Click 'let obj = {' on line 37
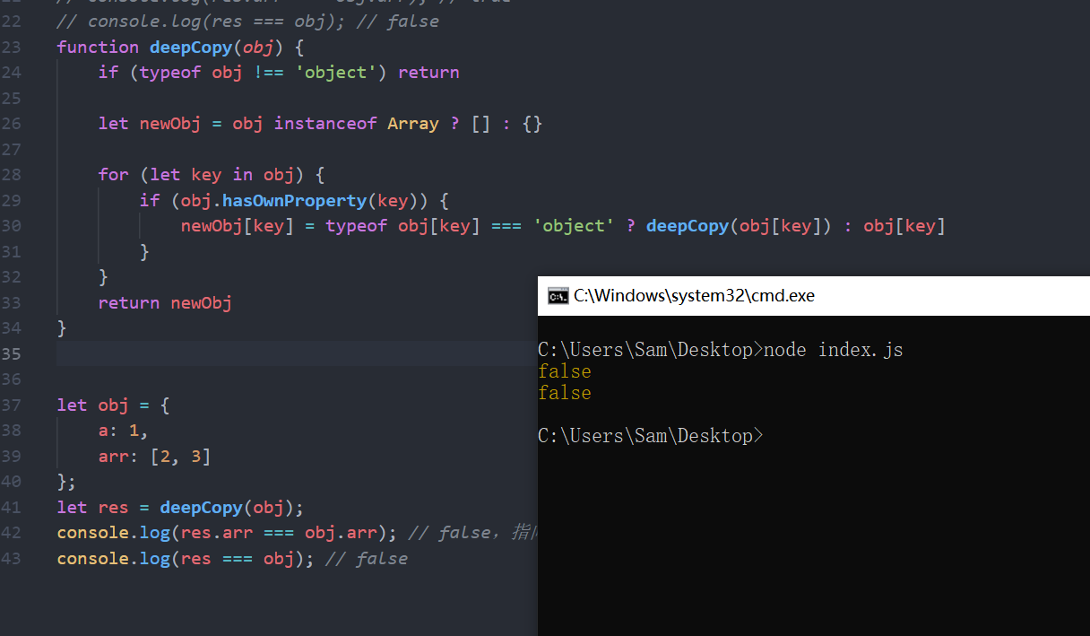The width and height of the screenshot is (1090, 636). [113, 405]
